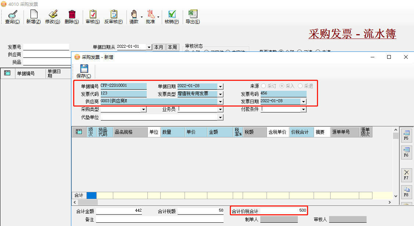Click the 导出 Excel export icon
This screenshot has height=226, width=414.
click(192, 14)
